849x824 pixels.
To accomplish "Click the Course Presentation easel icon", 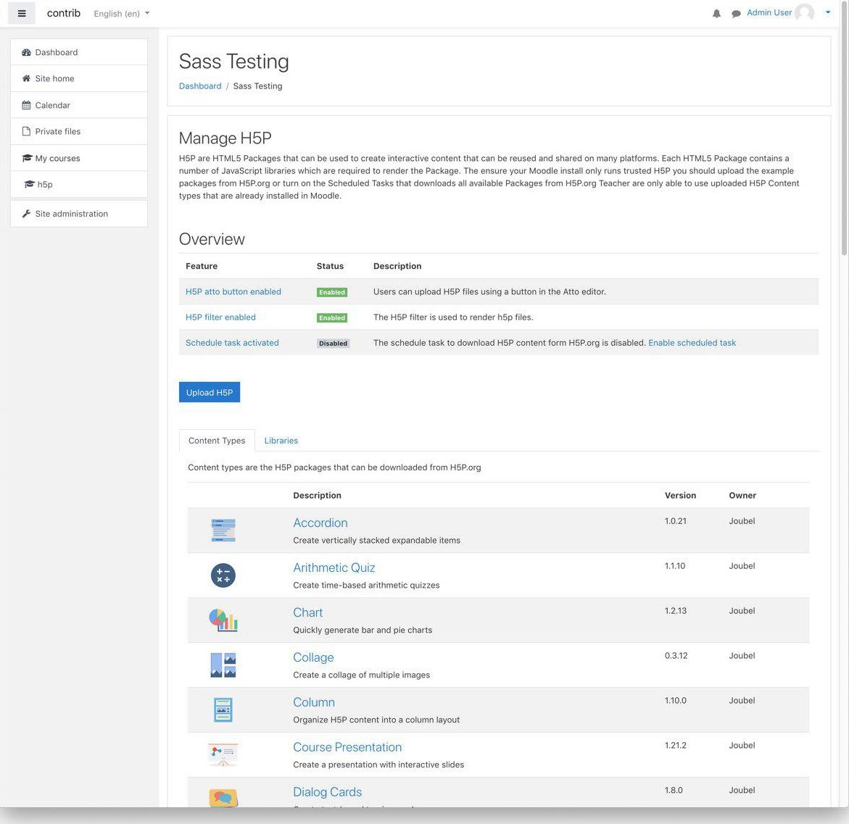I will 223,754.
